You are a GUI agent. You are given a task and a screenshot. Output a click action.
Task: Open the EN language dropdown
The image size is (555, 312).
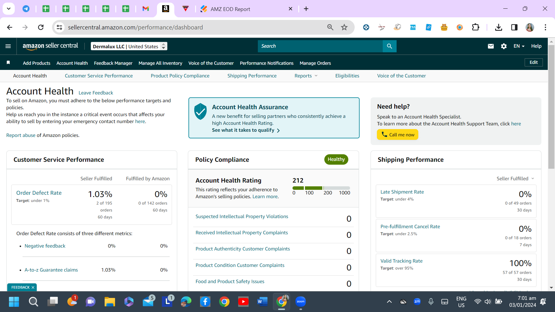(519, 46)
